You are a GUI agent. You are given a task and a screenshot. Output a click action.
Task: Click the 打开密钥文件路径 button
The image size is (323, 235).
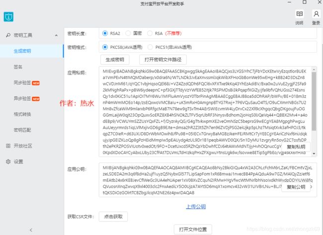coord(163,60)
